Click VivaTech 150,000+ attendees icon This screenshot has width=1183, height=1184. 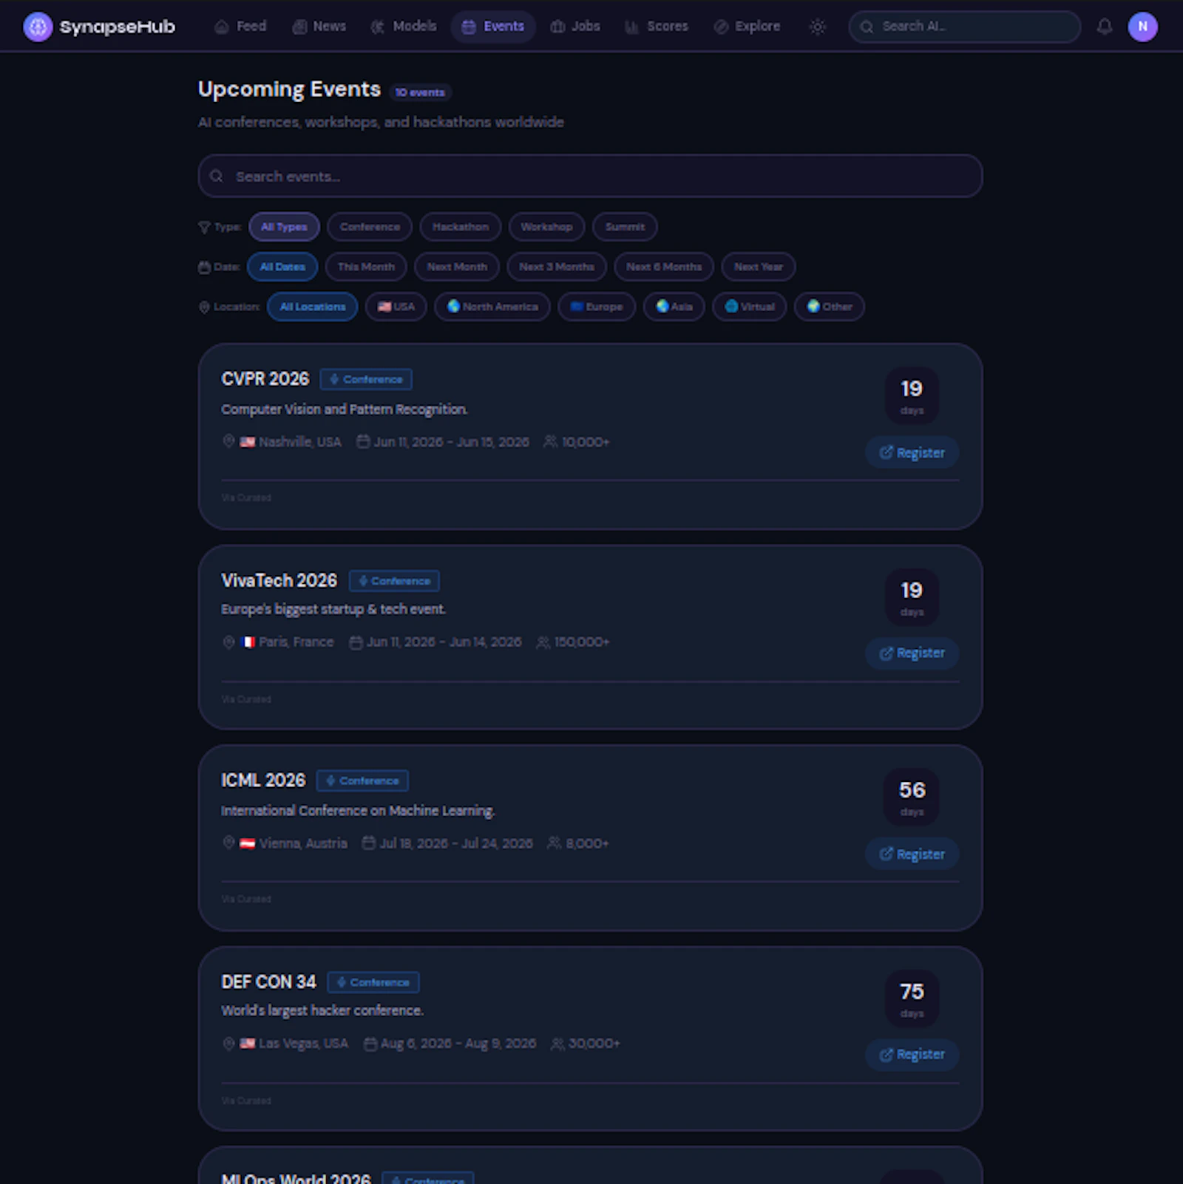point(543,642)
